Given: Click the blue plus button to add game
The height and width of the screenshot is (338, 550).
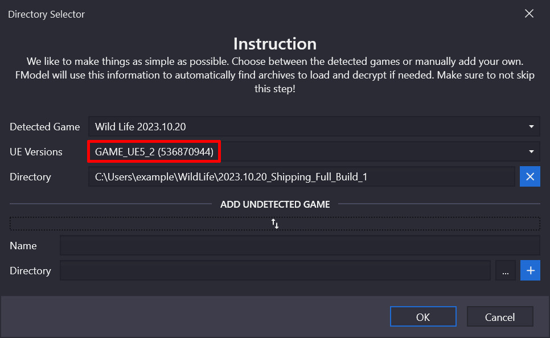Looking at the screenshot, I should [530, 271].
